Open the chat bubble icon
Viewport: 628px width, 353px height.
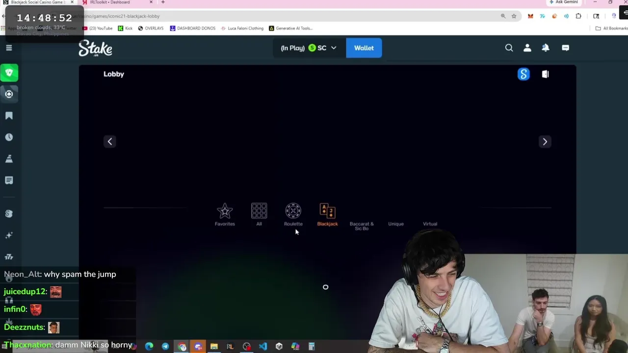coord(565,48)
